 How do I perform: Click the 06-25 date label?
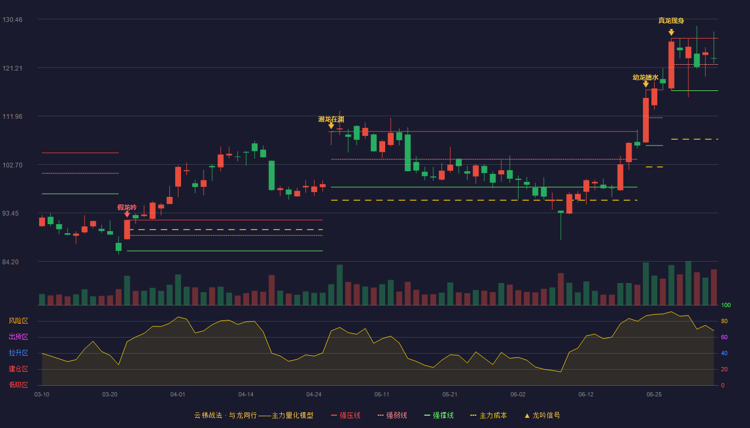(654, 394)
